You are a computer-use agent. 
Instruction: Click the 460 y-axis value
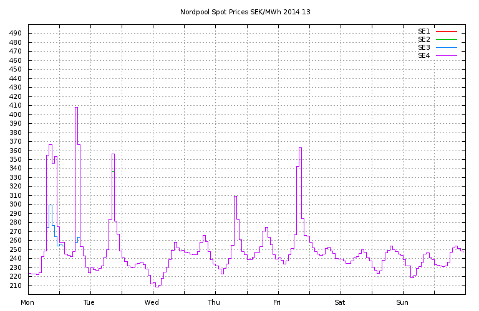point(15,60)
